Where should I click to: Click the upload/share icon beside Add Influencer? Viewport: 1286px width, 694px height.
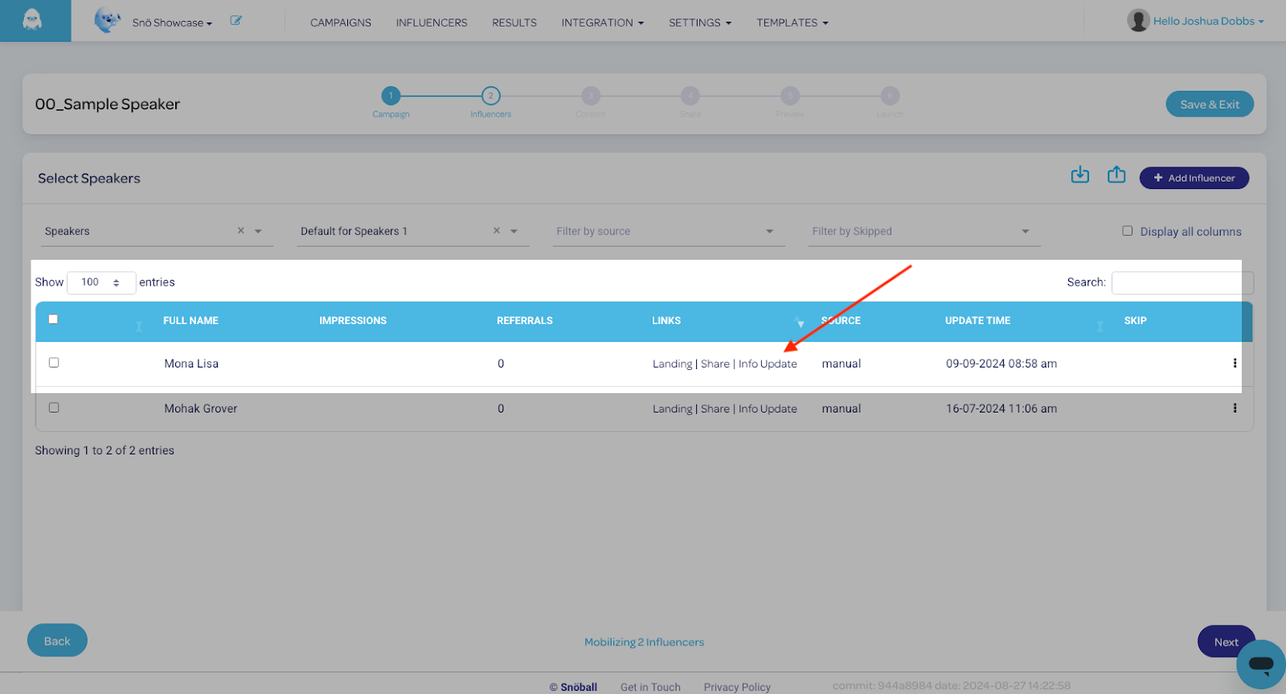1116,175
